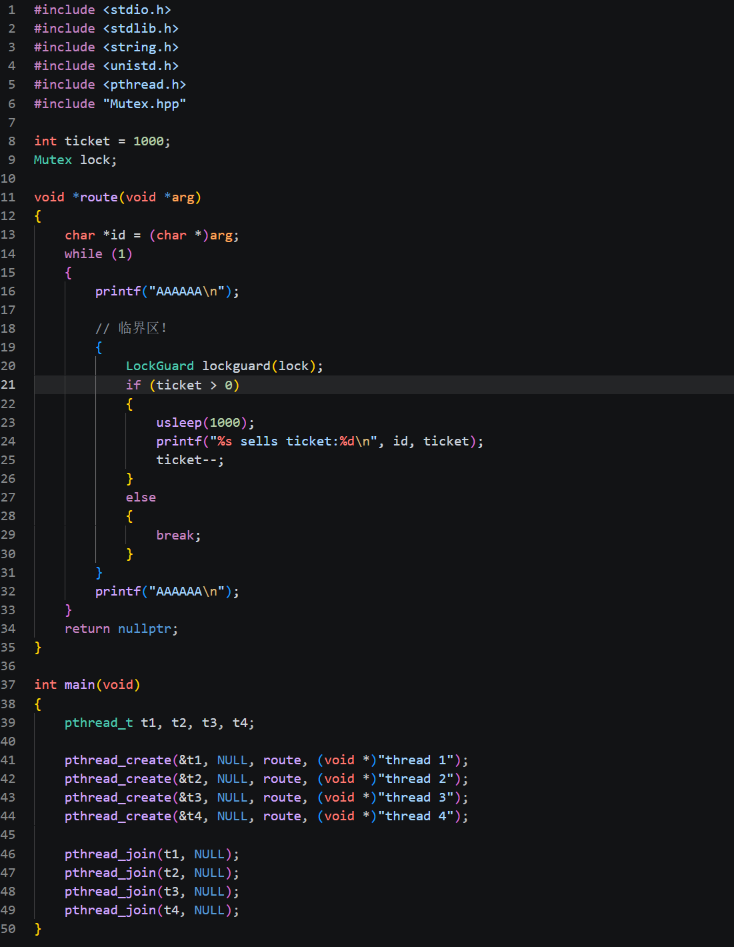Image resolution: width=734 pixels, height=947 pixels.
Task: Click the 'else' keyword on line 27
Action: point(141,498)
